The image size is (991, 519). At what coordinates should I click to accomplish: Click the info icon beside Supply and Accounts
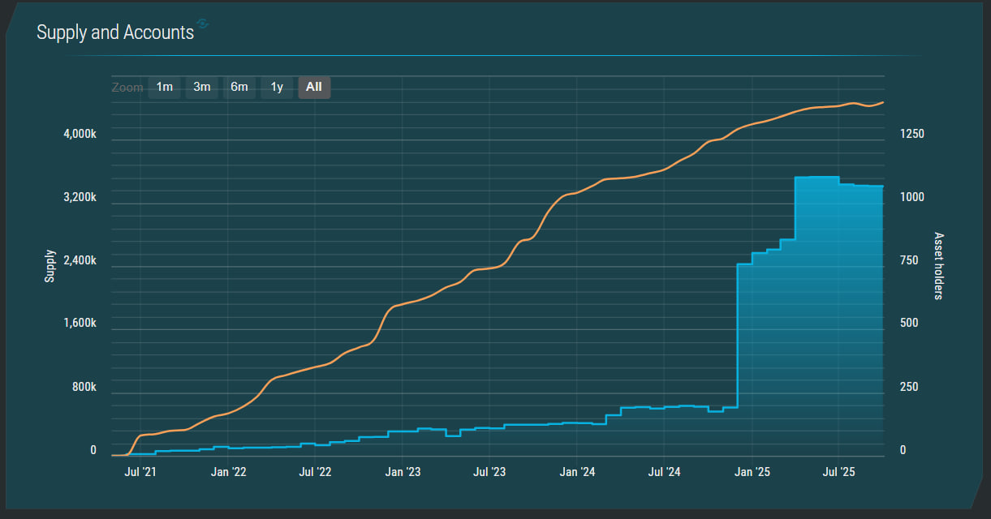point(203,24)
